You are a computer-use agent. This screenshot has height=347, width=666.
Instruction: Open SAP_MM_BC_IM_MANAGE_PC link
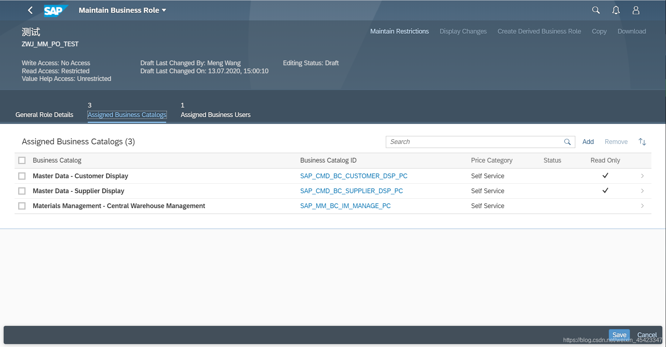pyautogui.click(x=345, y=206)
